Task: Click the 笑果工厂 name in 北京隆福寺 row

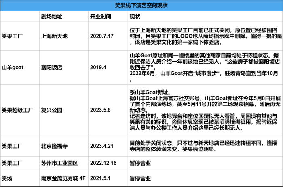Action: pyautogui.click(x=12, y=146)
